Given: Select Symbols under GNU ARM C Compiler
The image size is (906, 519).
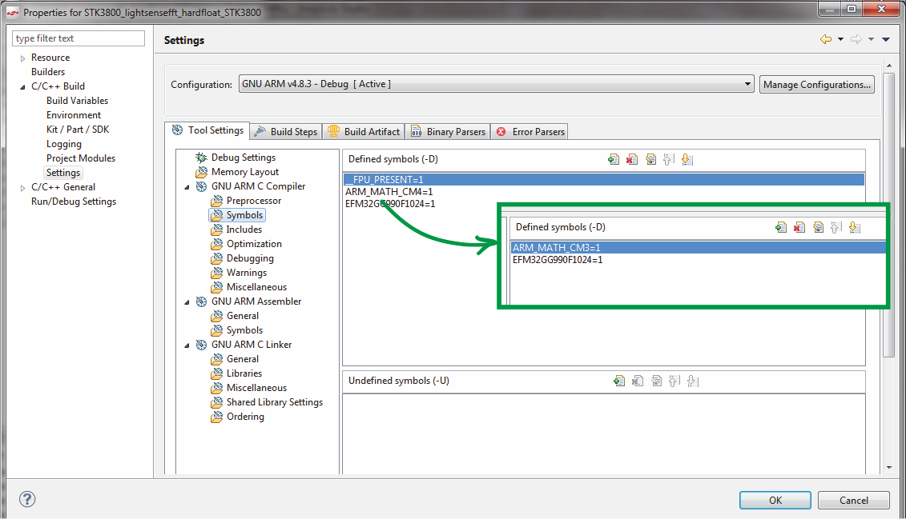Looking at the screenshot, I should pyautogui.click(x=244, y=215).
